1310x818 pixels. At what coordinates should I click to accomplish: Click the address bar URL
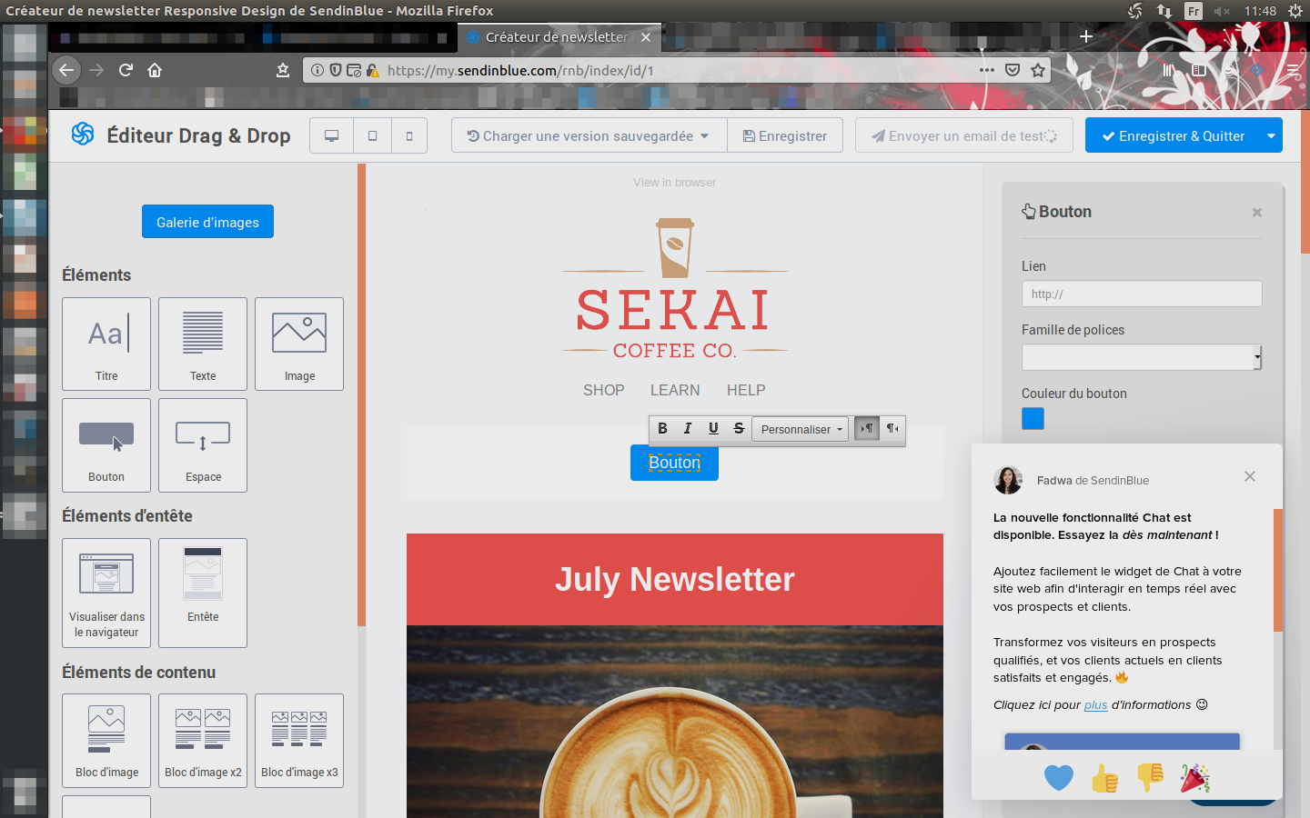coord(520,70)
